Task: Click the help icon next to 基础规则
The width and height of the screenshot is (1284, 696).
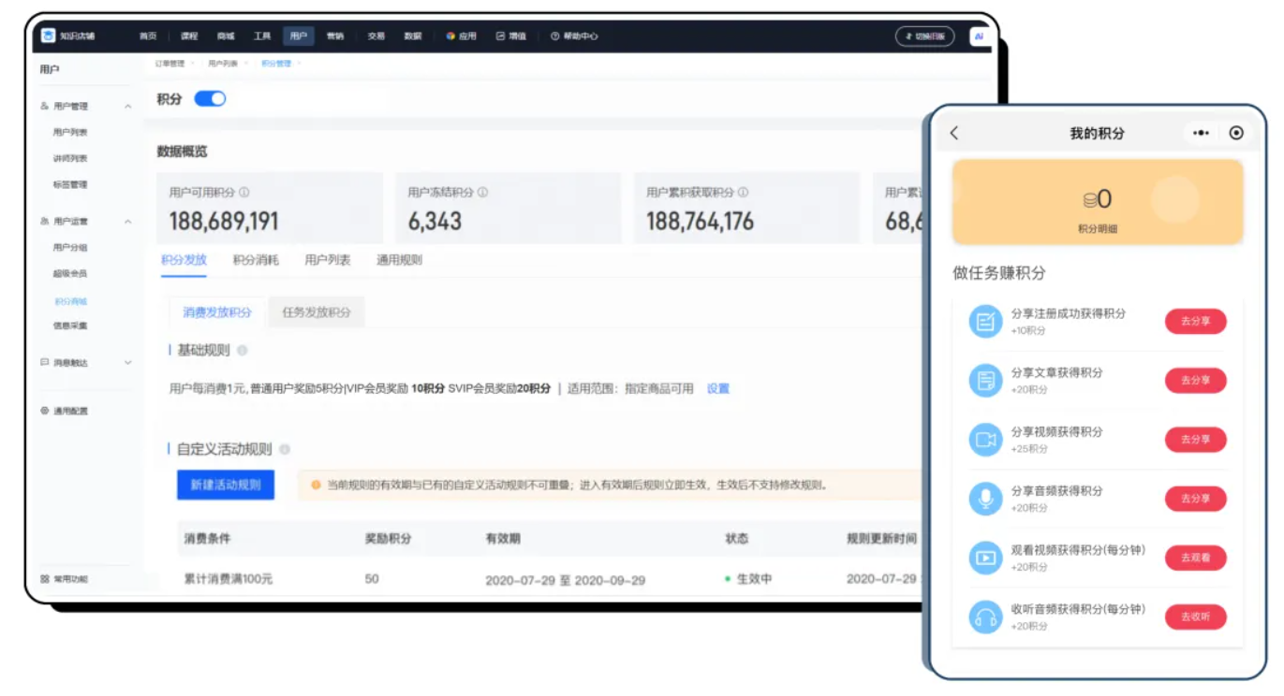Action: pyautogui.click(x=242, y=351)
